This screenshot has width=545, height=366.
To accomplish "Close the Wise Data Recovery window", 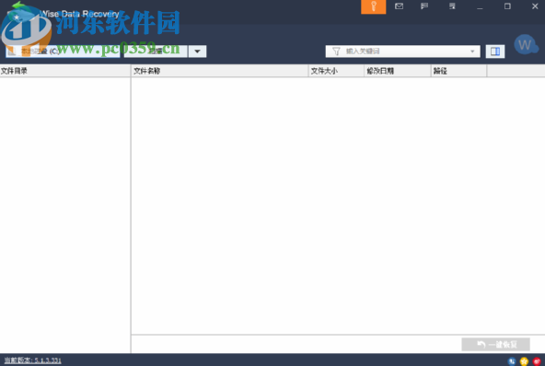I will pyautogui.click(x=535, y=6).
